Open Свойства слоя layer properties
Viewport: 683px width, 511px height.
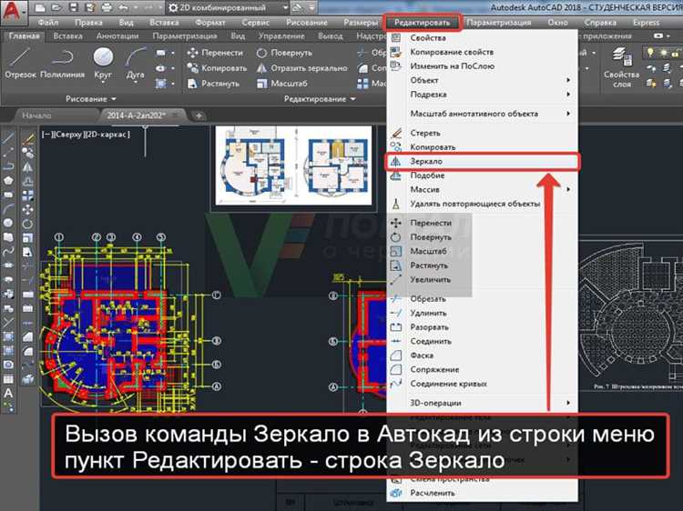click(622, 68)
